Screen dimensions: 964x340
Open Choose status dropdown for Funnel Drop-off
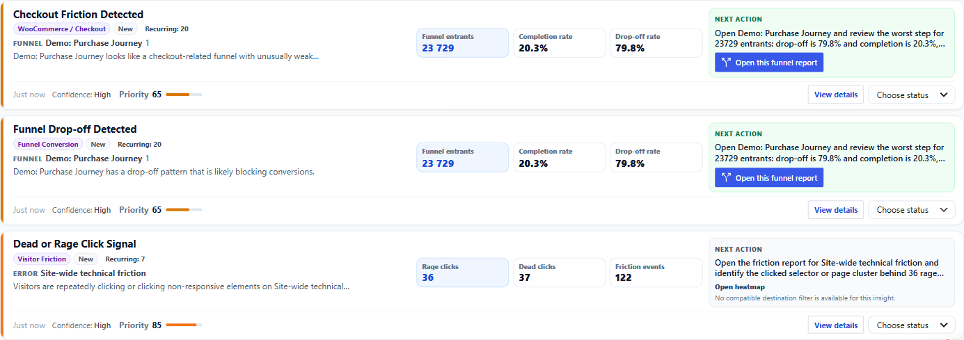click(x=911, y=210)
